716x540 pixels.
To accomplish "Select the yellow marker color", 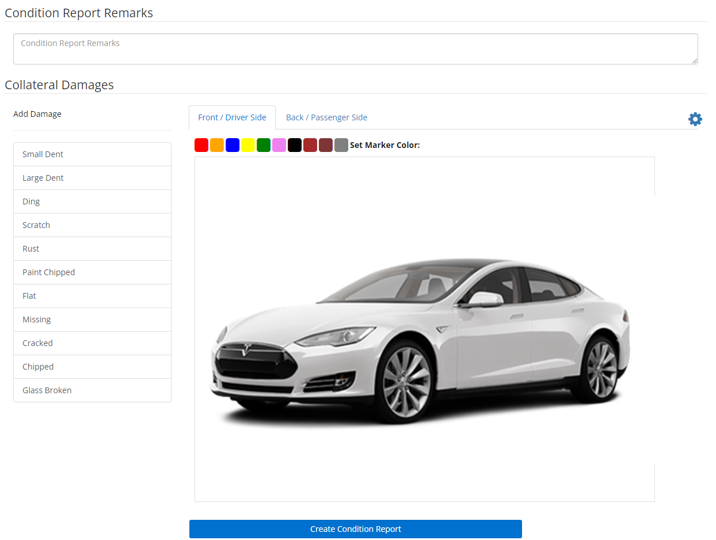I will coord(248,145).
